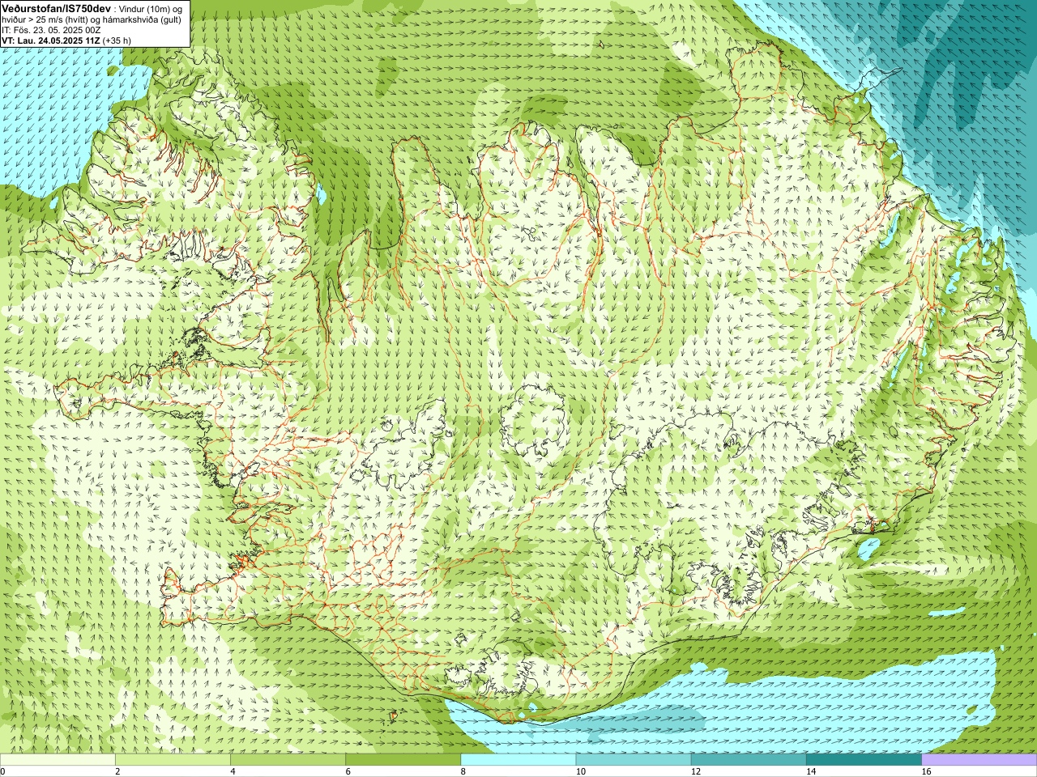Select the "IT: Fös. 23. 05. 2025 00Z" line
The image size is (1037, 777).
click(51, 29)
